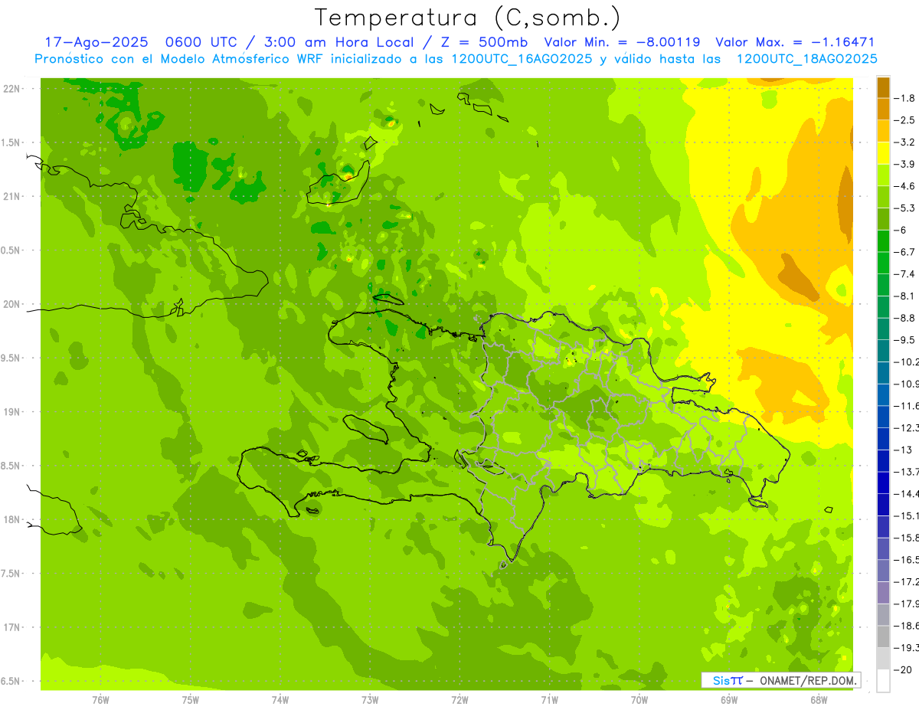Pick the topmost brown swatch above -1.8
Viewport: 919px width, 710px height.
pyautogui.click(x=883, y=87)
